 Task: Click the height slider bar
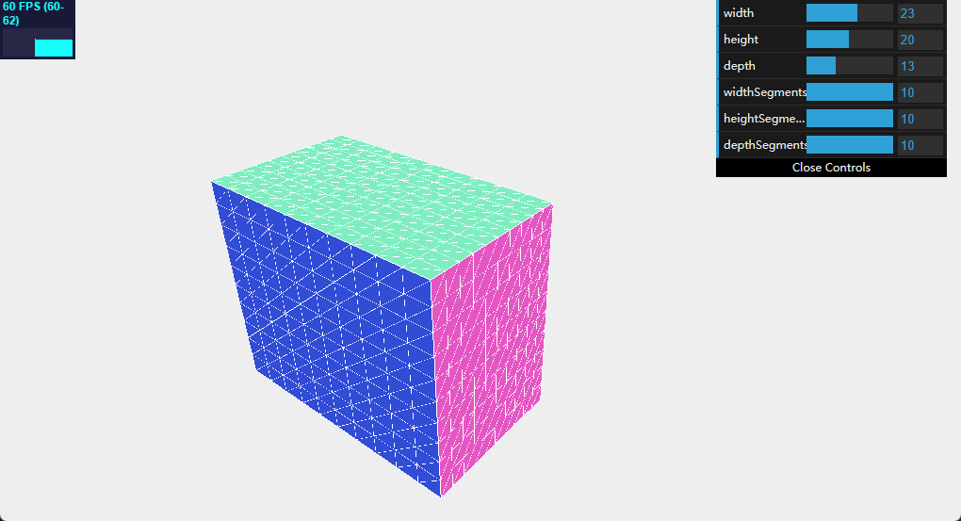tap(849, 40)
